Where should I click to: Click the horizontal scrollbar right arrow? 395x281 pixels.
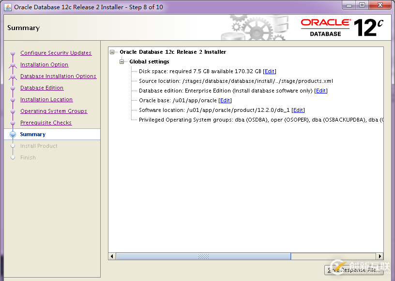[380, 257]
